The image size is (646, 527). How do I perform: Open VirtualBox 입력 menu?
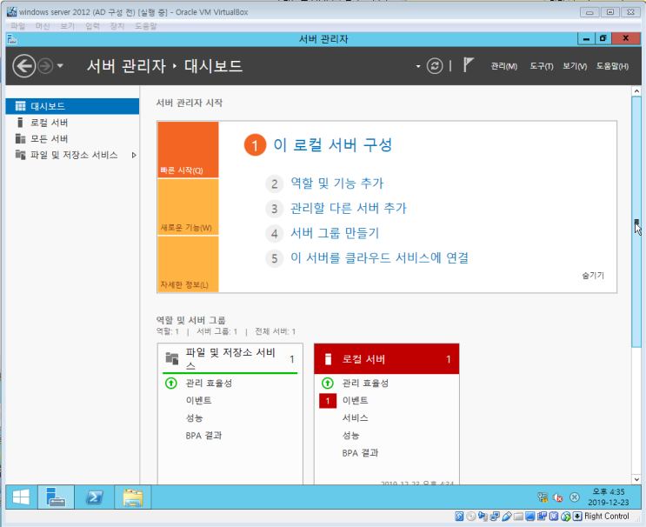pyautogui.click(x=92, y=26)
